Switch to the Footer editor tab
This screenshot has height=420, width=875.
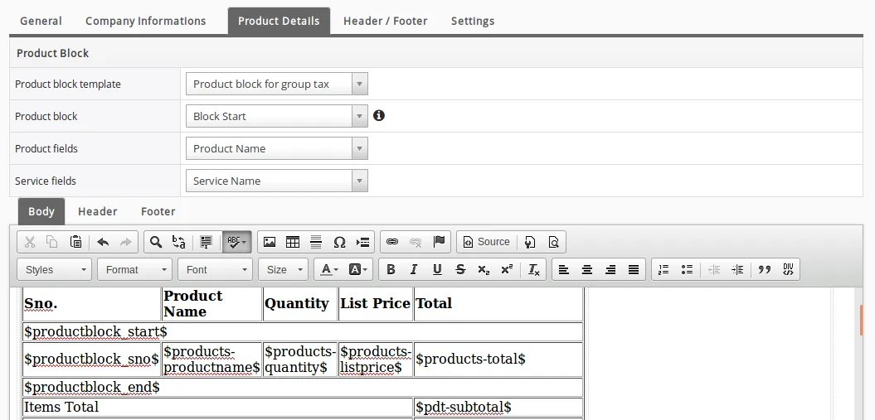(x=158, y=211)
